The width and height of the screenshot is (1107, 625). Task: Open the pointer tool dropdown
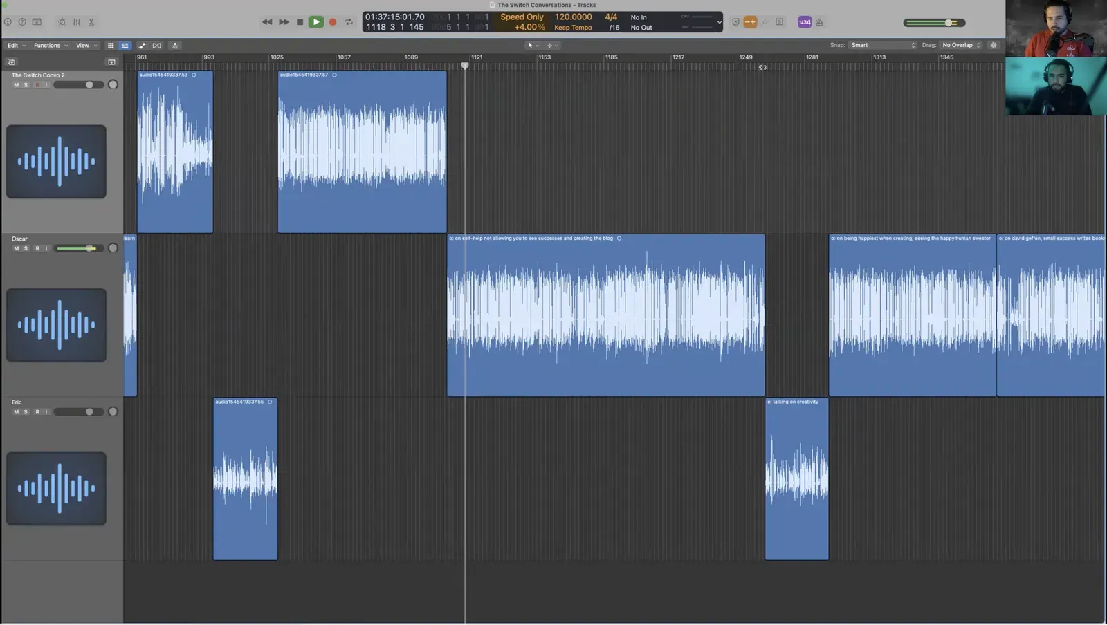click(533, 46)
